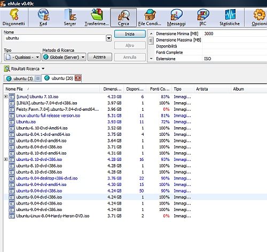Sort results by Dimensione column
Screen dimensions: 267x252
pyautogui.click(x=112, y=89)
